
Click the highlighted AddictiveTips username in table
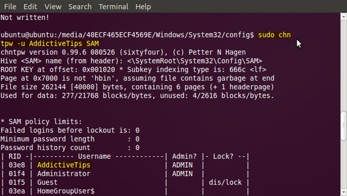pos(64,165)
